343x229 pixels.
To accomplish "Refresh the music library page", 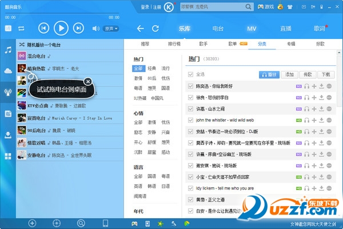I will click(155, 29).
